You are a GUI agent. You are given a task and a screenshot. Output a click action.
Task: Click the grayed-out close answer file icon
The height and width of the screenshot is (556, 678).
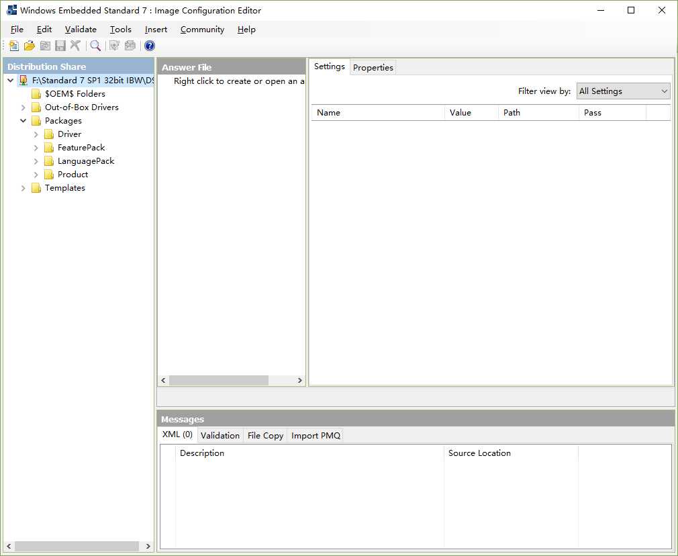[45, 46]
